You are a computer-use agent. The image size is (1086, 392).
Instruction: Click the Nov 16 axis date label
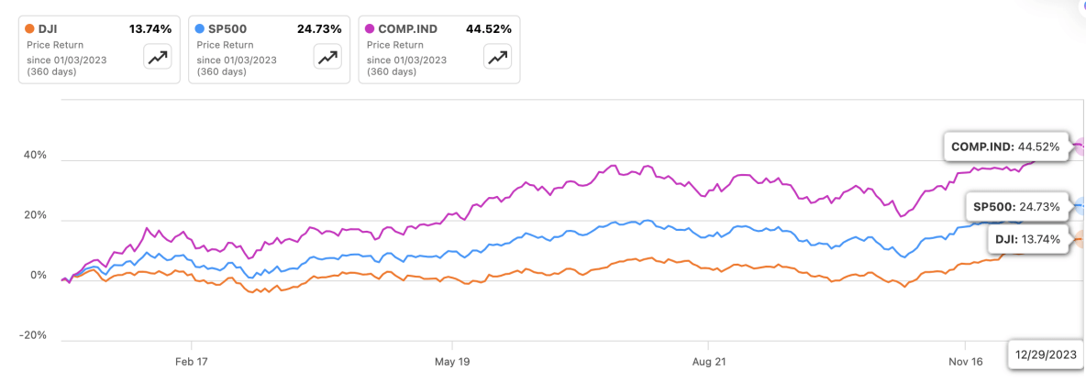click(965, 362)
